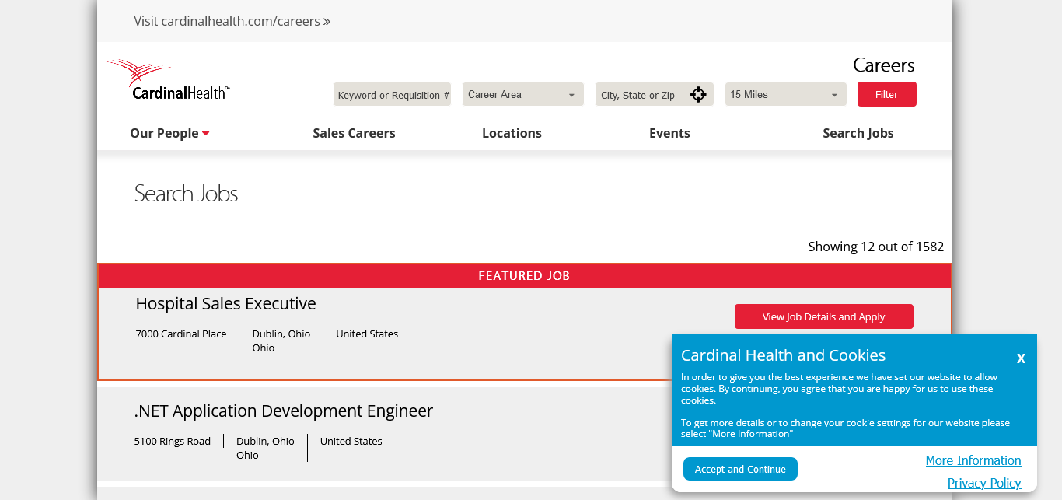Click the Cardinal Health logo
The height and width of the screenshot is (500, 1062).
169,81
